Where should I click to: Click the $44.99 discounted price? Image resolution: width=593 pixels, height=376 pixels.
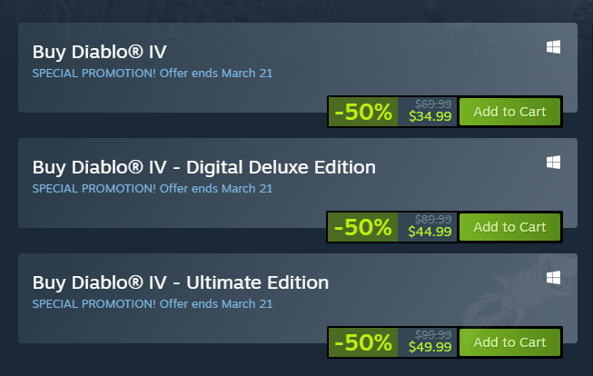(430, 232)
